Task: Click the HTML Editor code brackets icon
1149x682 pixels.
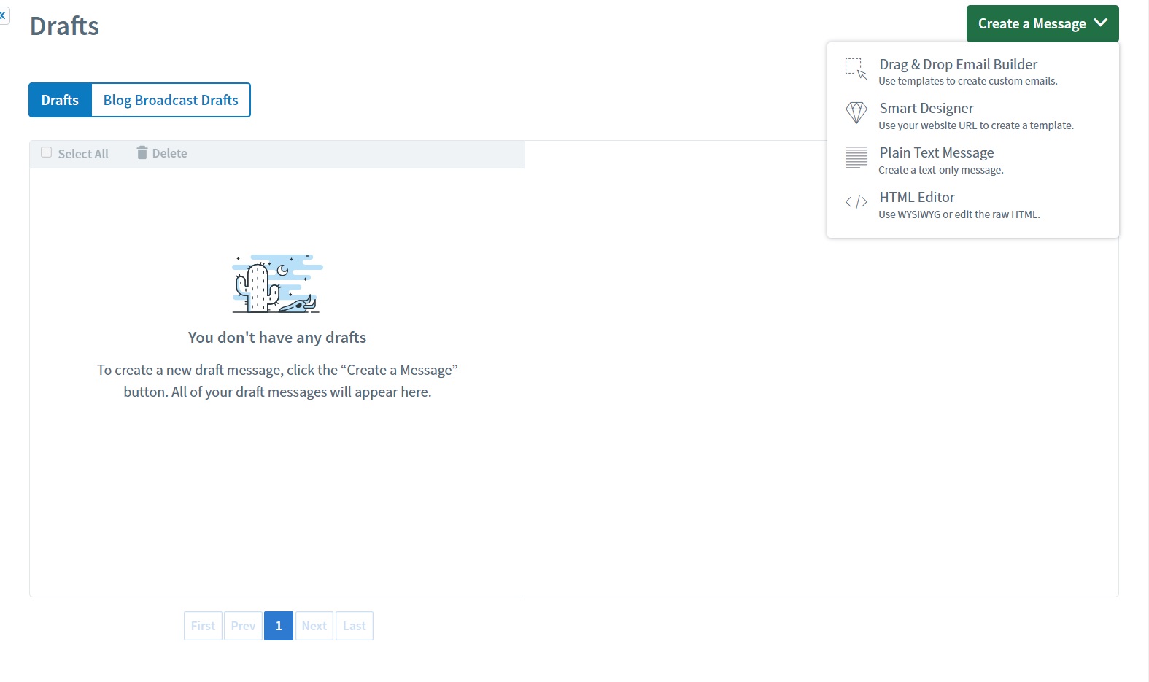Action: pos(856,202)
